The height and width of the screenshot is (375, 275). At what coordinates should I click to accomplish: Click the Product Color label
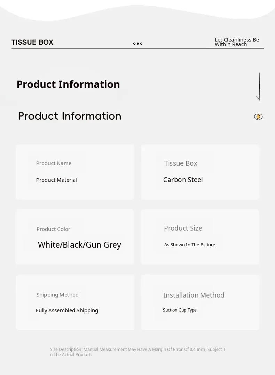point(53,229)
